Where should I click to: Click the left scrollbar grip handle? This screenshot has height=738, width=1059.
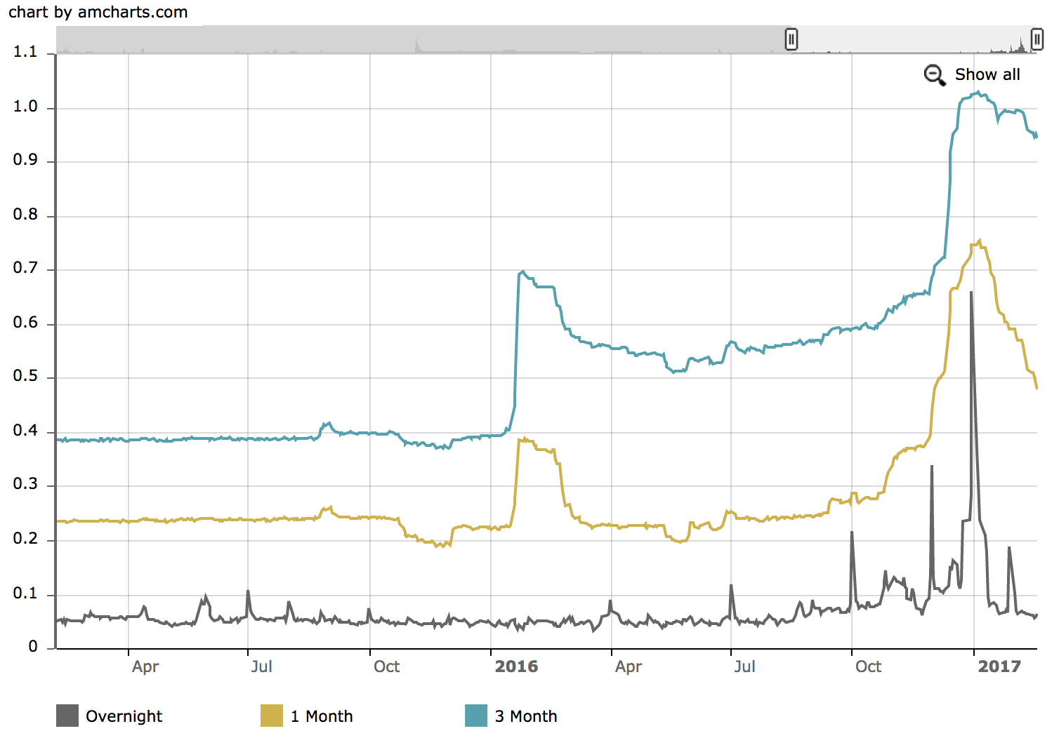click(x=791, y=39)
